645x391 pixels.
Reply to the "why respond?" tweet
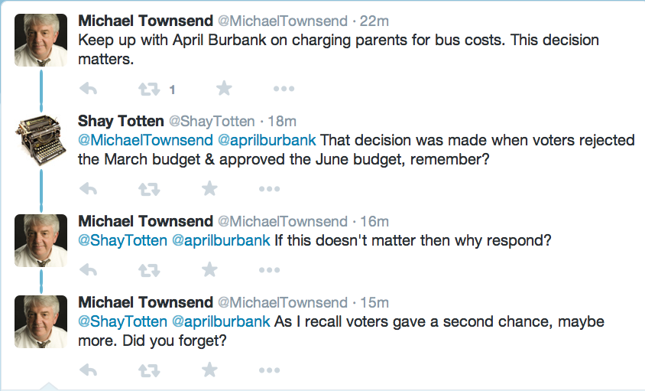click(x=88, y=270)
